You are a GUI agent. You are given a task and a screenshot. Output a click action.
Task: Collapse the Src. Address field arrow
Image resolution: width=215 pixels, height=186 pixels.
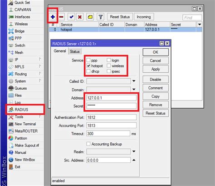[134, 160]
